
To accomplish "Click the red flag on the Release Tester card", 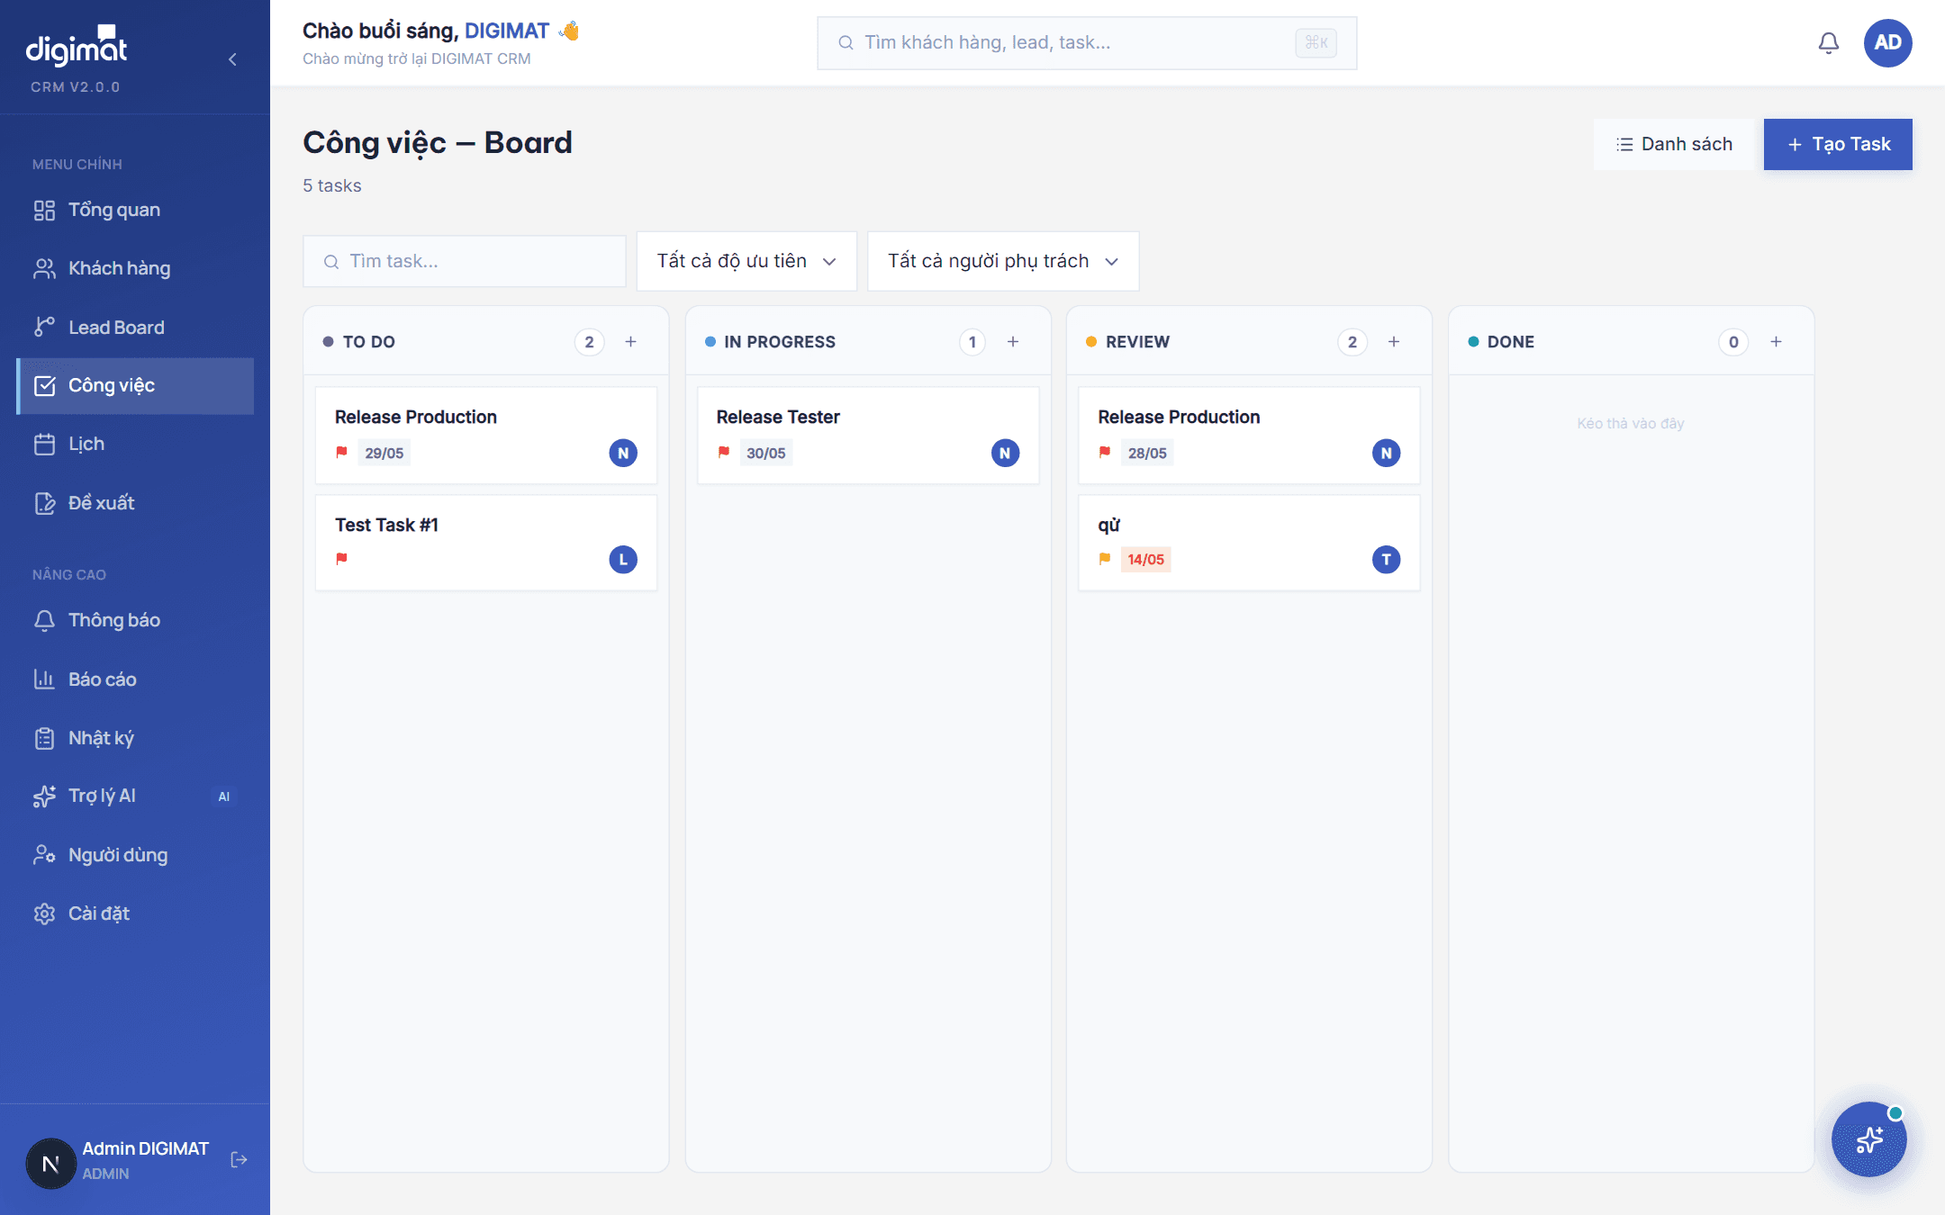I will tap(724, 452).
